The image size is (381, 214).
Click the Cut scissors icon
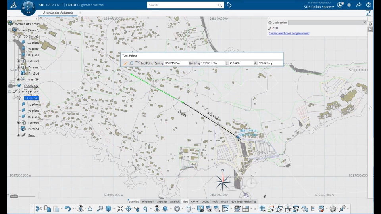click(x=39, y=209)
